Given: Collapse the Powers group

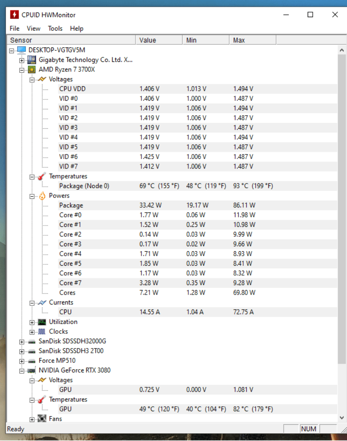Looking at the screenshot, I should (32, 196).
